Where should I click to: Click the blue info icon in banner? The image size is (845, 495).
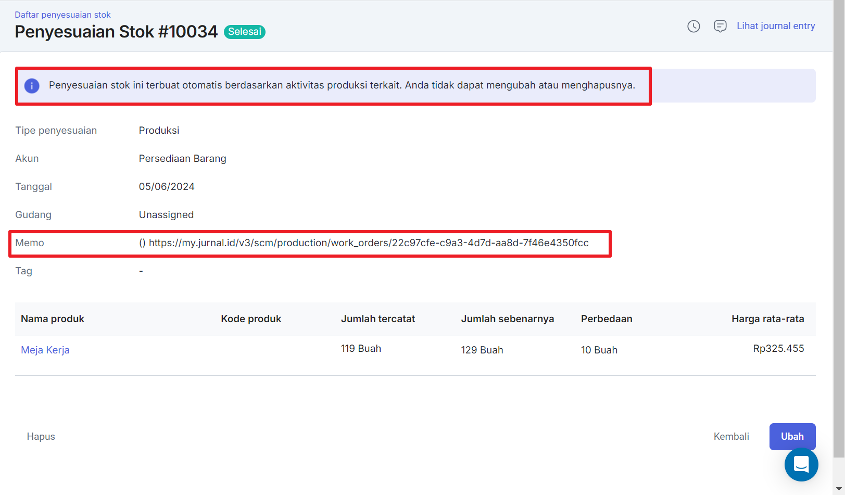click(x=32, y=85)
